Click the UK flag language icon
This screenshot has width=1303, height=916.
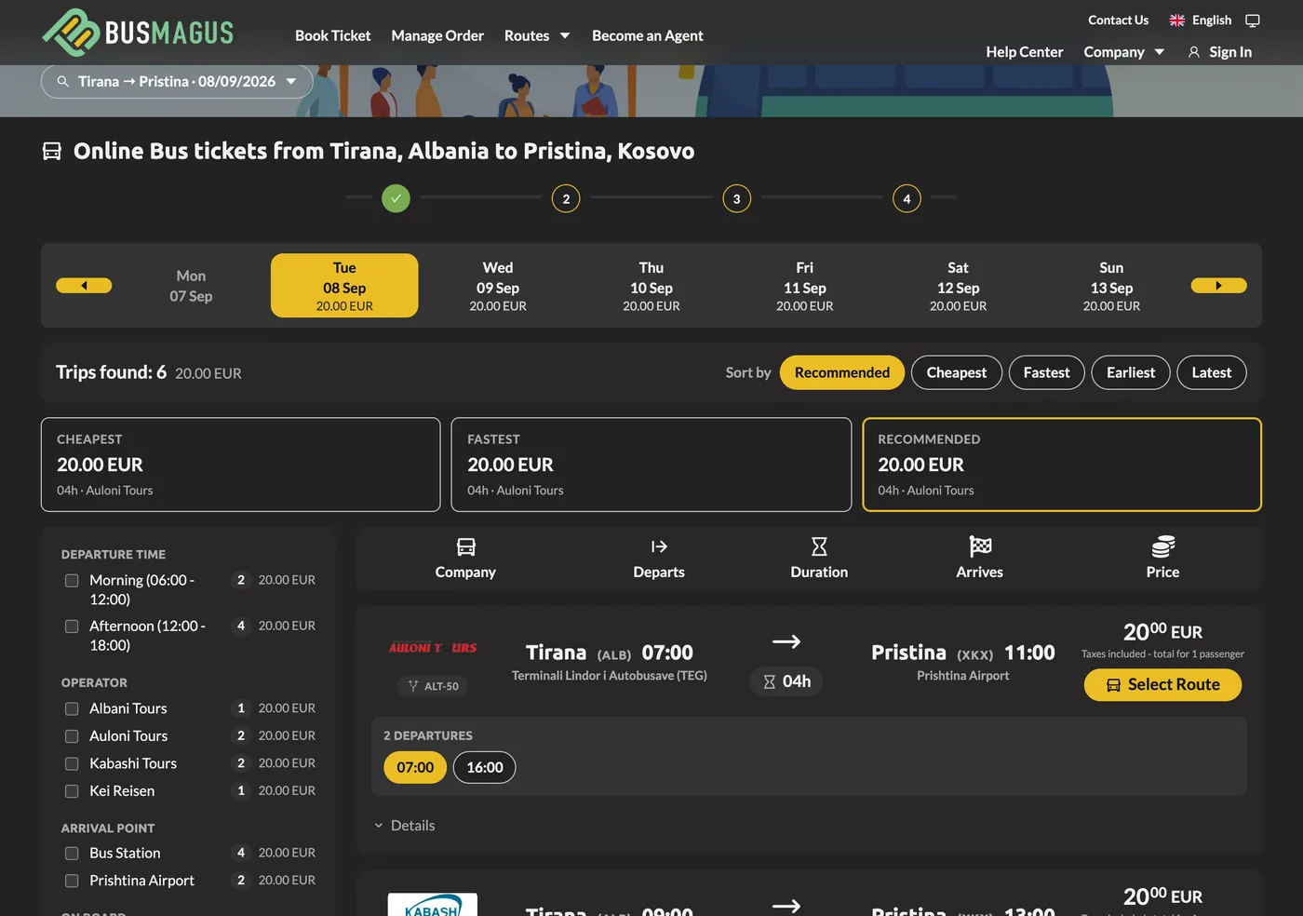(1177, 20)
